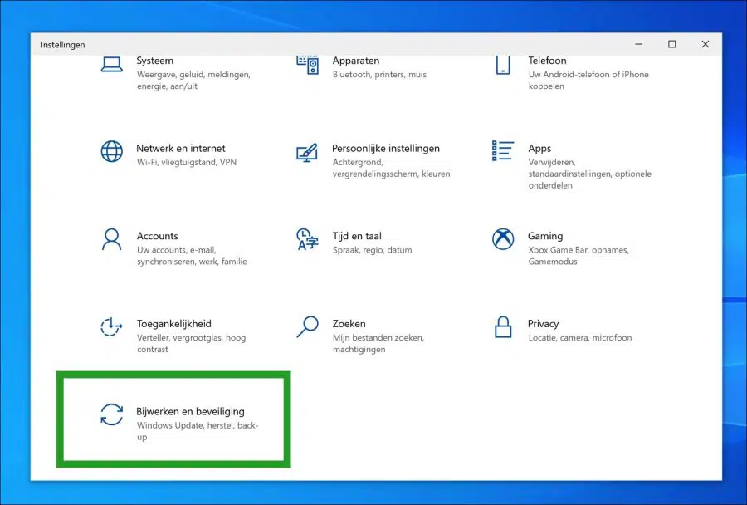The width and height of the screenshot is (747, 505).
Task: Click the Toegankelijkheid icon
Action: click(111, 327)
